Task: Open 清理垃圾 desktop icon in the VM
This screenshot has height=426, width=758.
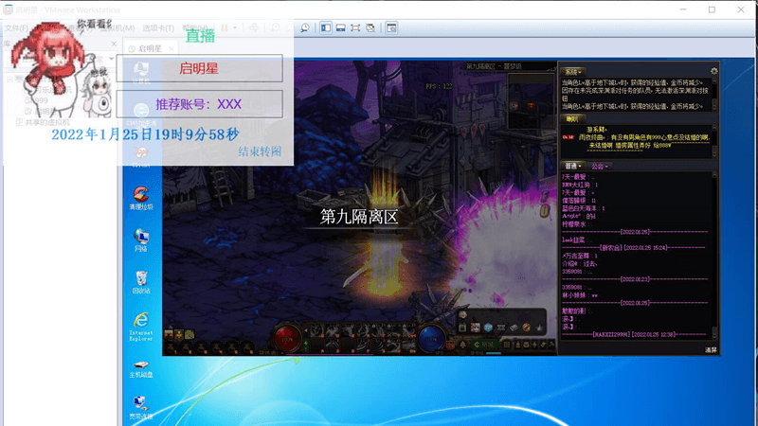Action: point(140,198)
